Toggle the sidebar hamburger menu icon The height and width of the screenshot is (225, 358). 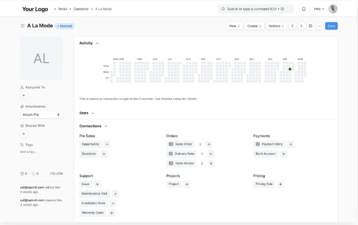(x=23, y=26)
